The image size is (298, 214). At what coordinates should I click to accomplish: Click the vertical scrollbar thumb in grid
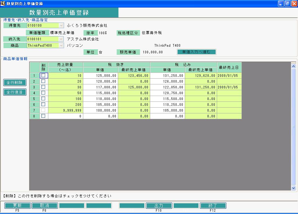coord(293,127)
